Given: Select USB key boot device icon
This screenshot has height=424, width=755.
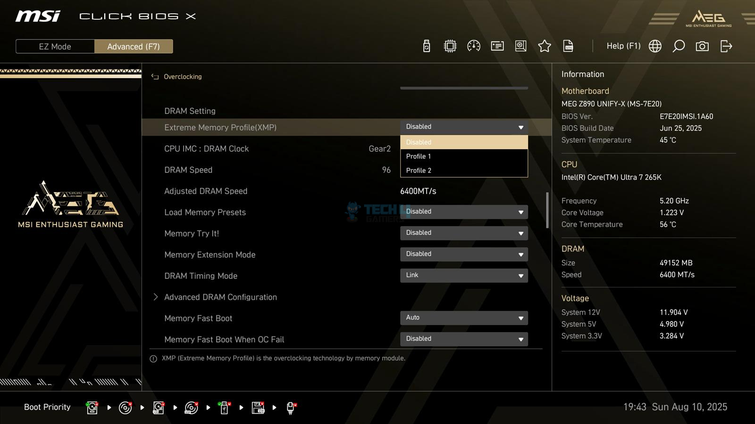Looking at the screenshot, I should (225, 408).
